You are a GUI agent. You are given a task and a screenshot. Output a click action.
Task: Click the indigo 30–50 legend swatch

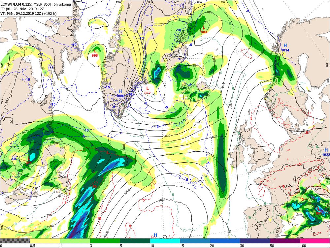[x=255, y=241]
